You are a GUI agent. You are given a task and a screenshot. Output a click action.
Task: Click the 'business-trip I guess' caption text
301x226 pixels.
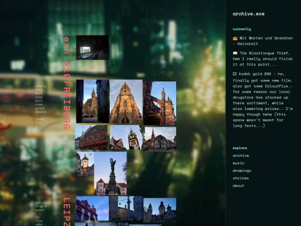[43, 206]
